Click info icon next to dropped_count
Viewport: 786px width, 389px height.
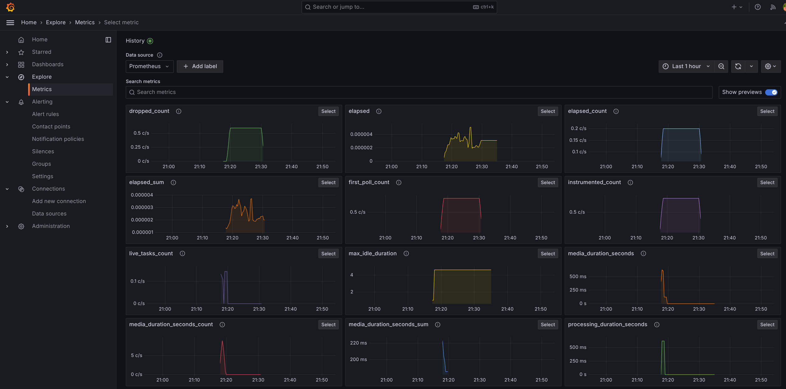[179, 111]
